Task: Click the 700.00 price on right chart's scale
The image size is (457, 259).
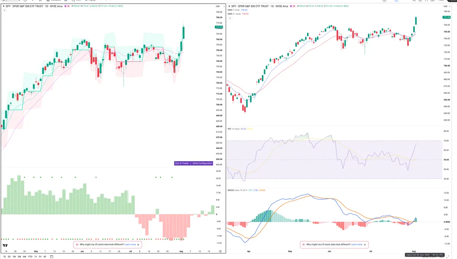Action: point(446,66)
